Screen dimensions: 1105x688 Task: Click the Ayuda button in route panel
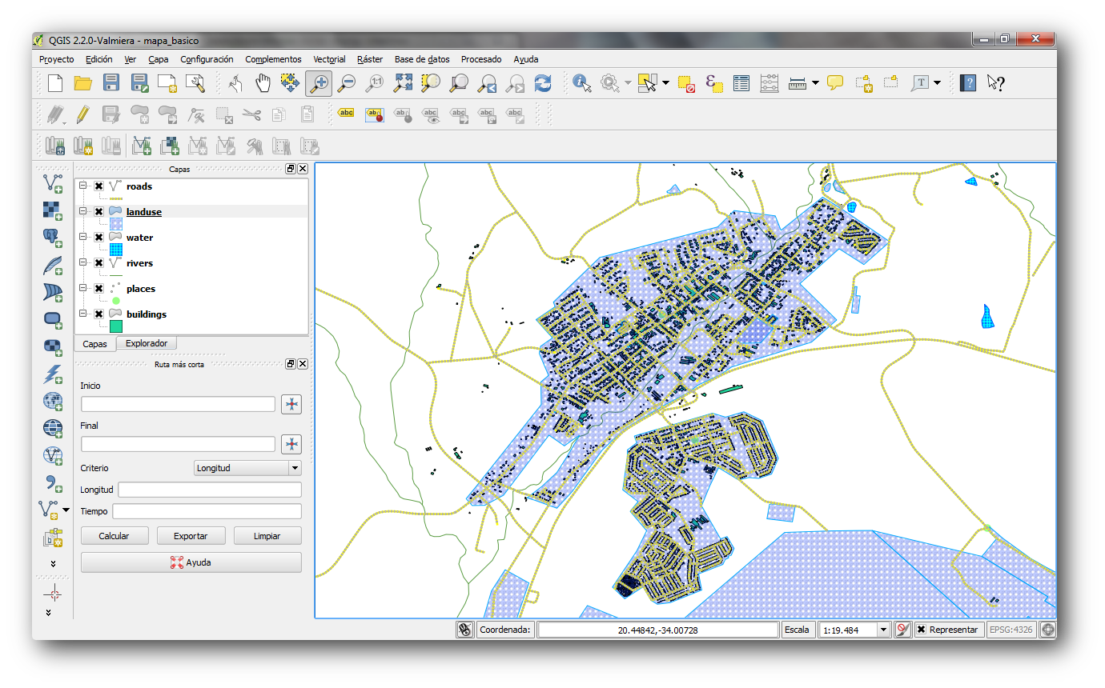coord(191,562)
